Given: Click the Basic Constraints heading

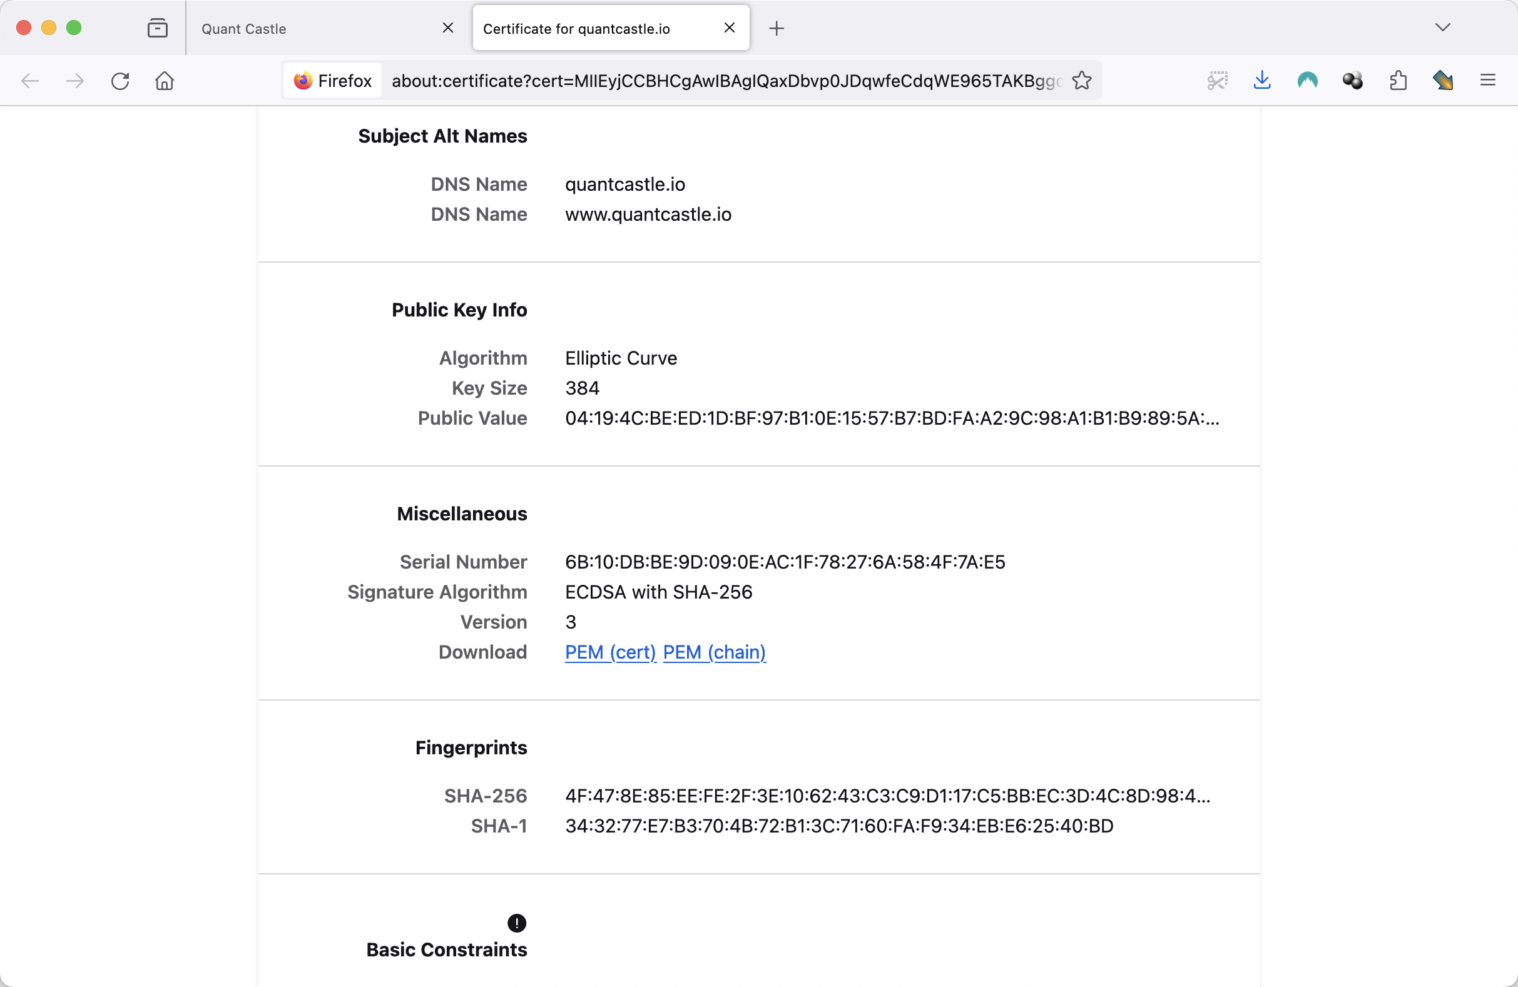Looking at the screenshot, I should 447,949.
